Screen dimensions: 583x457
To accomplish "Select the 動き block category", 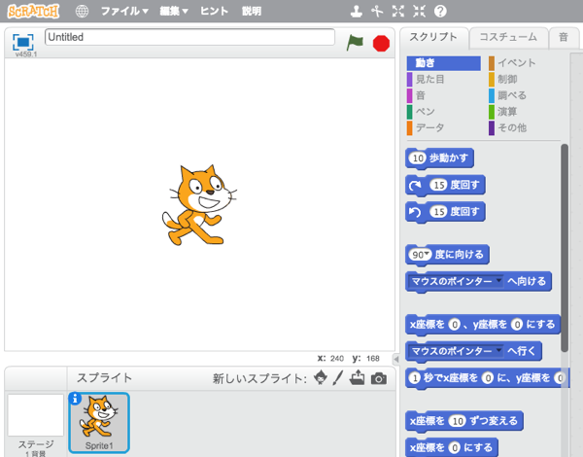I will [444, 63].
